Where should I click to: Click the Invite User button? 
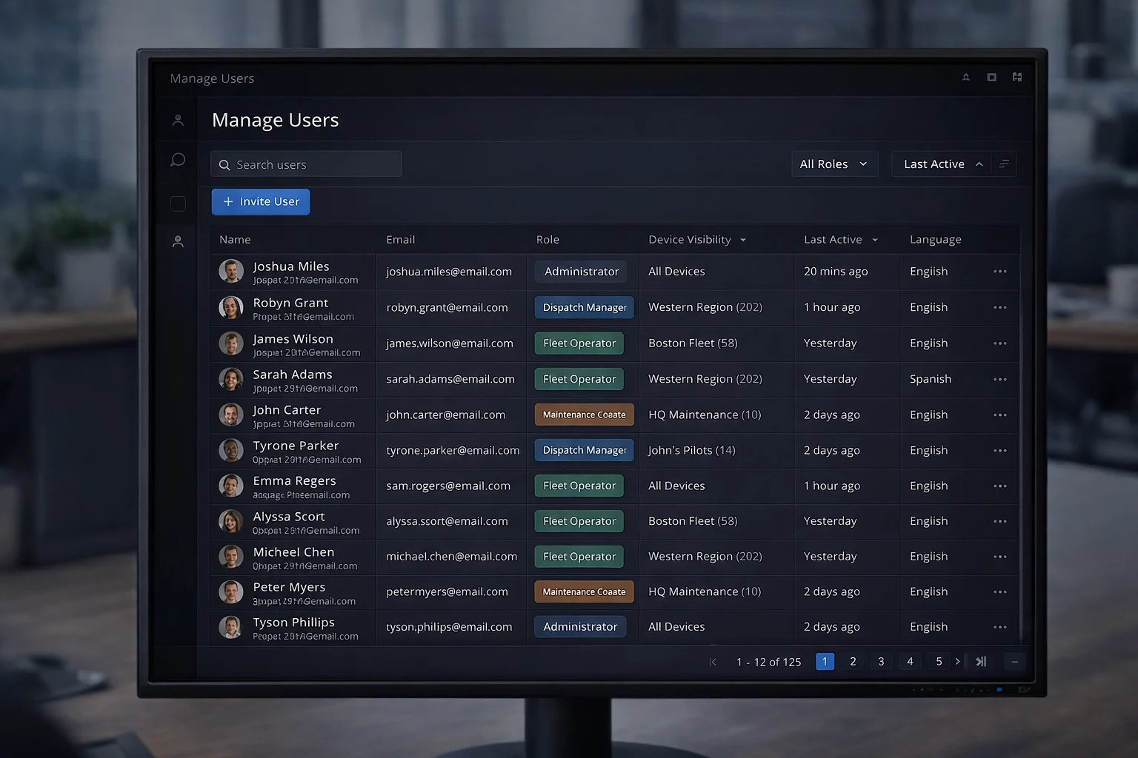pyautogui.click(x=261, y=202)
